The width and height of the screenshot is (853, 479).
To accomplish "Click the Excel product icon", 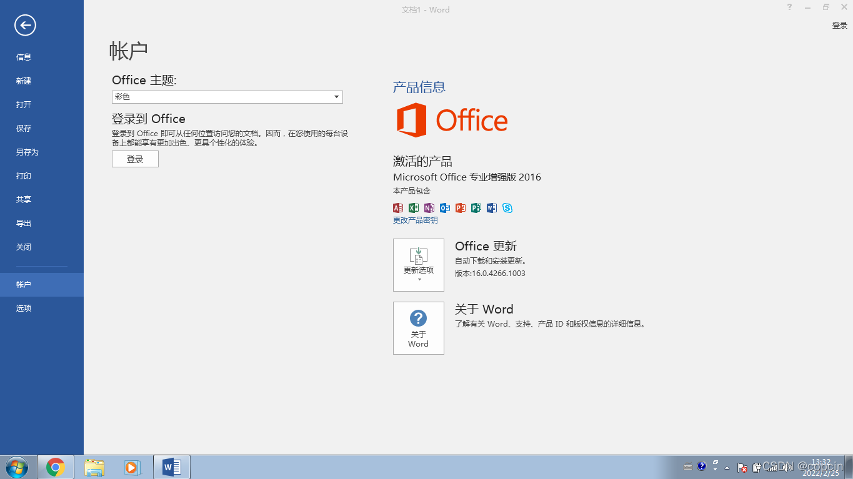I will click(x=414, y=208).
